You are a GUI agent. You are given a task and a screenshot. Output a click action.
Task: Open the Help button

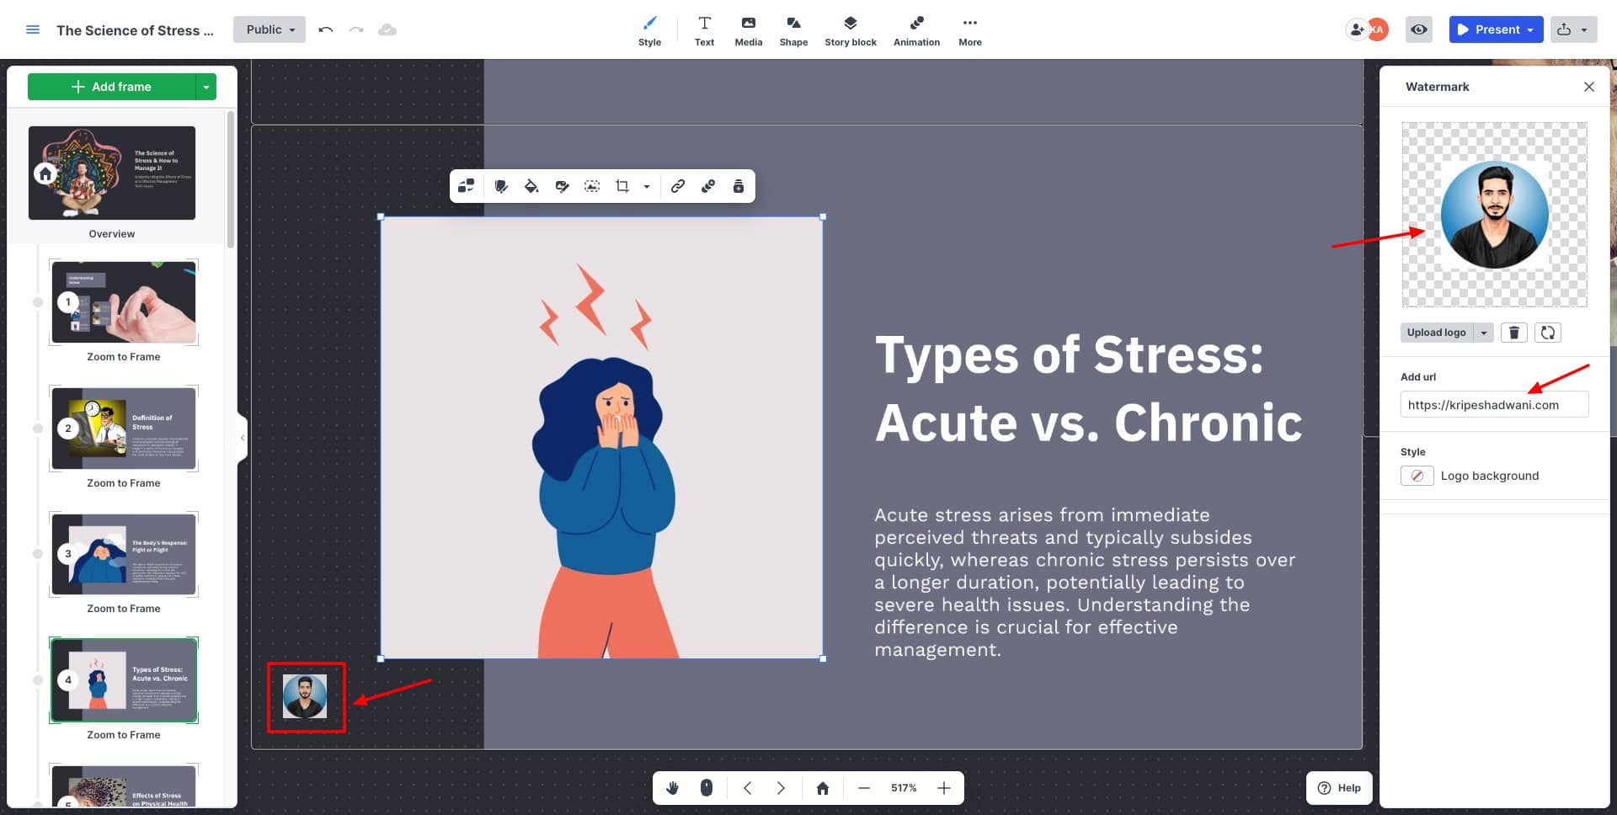coord(1339,788)
